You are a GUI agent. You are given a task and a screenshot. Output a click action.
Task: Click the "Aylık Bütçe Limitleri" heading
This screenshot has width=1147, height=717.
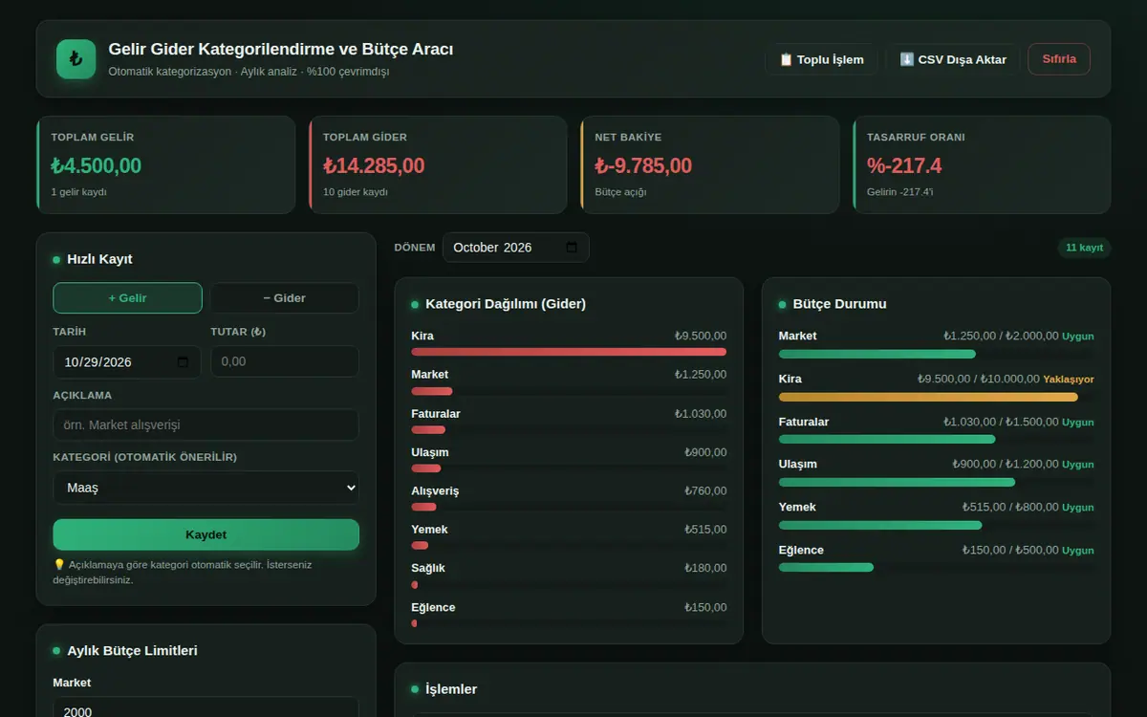click(132, 651)
